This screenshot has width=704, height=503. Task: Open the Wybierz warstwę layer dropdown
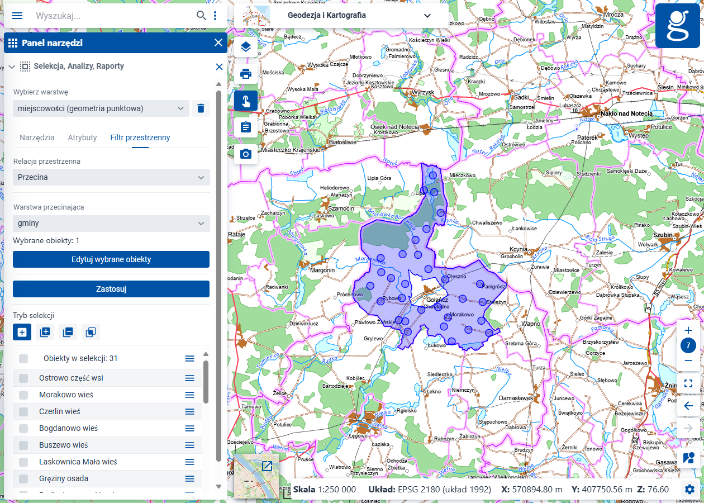coord(101,108)
